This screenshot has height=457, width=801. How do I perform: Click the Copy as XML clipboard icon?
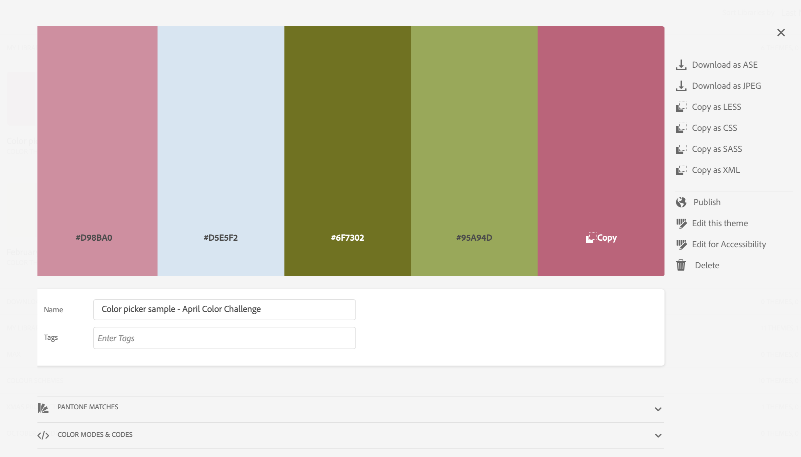[x=681, y=170]
